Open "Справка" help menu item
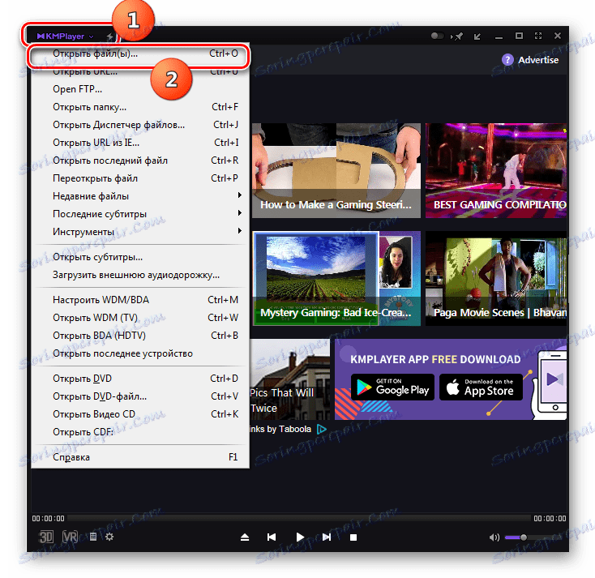 point(139,457)
